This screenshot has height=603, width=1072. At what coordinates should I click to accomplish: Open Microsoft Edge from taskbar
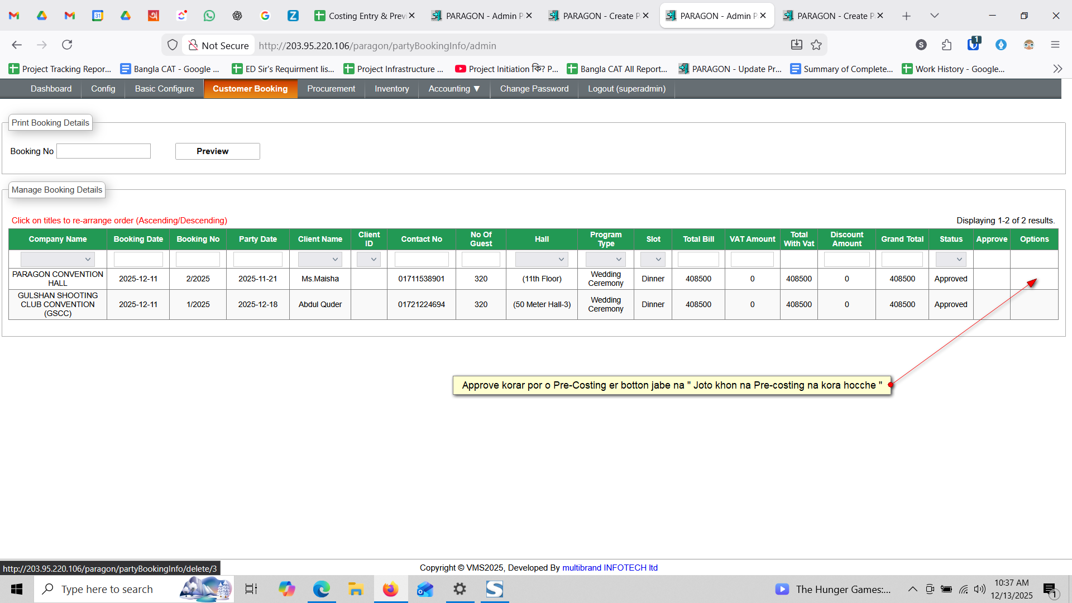[322, 589]
